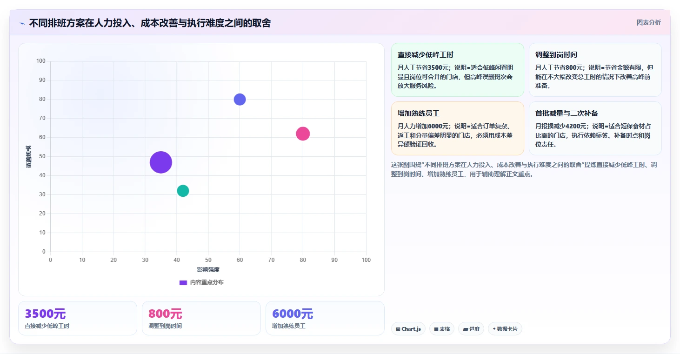680x354 pixels.
Task: Click the 内容重点分布 legend label
Action: point(207,282)
